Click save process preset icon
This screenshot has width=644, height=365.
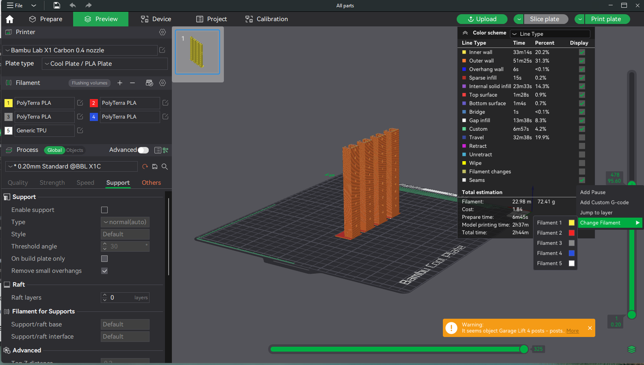(155, 166)
